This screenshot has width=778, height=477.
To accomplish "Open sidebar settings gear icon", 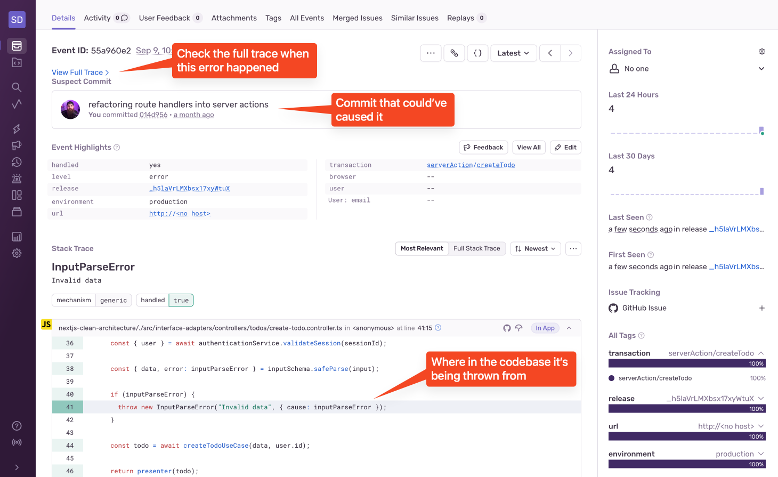I will pos(17,253).
